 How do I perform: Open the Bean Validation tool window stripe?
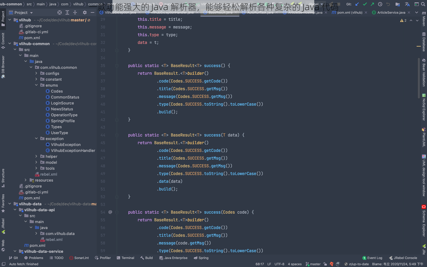(x=424, y=72)
